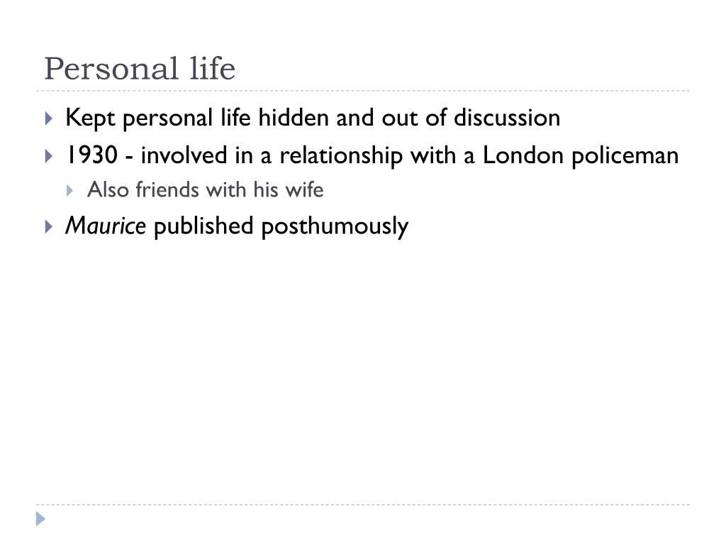This screenshot has width=726, height=545.
Task: Click the text 'Kept personal life hidden and out of discussion'
Action: pos(313,118)
